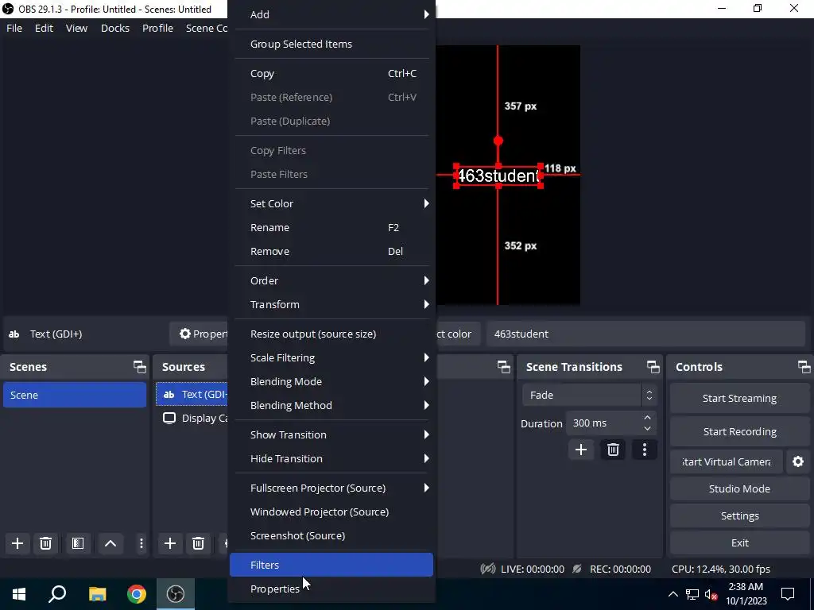This screenshot has height=610, width=814.
Task: Click Start Recording button
Action: 740,431
